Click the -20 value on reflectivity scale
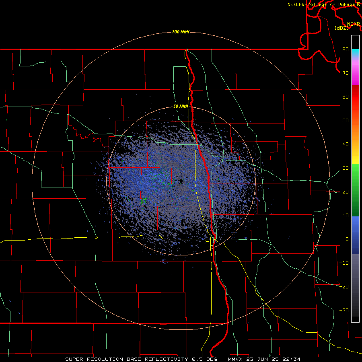 (344, 287)
